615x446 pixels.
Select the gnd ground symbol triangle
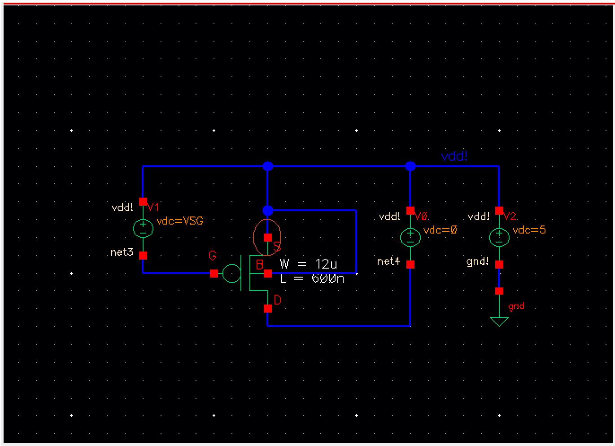[x=499, y=322]
